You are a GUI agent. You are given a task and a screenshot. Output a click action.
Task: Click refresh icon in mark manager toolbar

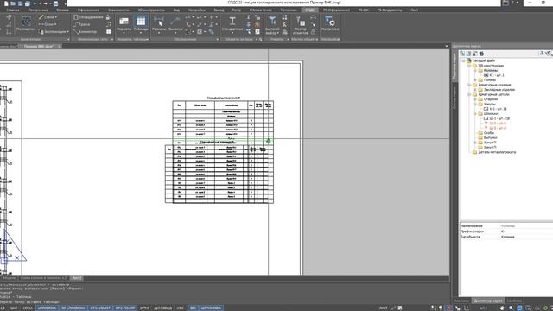[x=481, y=54]
